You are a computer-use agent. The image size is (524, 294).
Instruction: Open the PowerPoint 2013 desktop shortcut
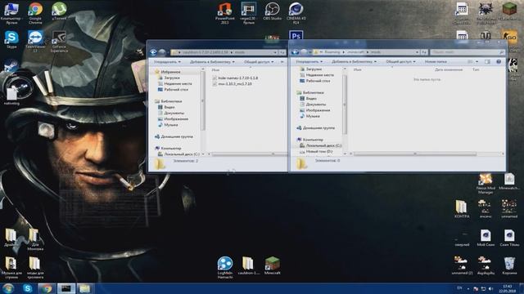tap(224, 13)
